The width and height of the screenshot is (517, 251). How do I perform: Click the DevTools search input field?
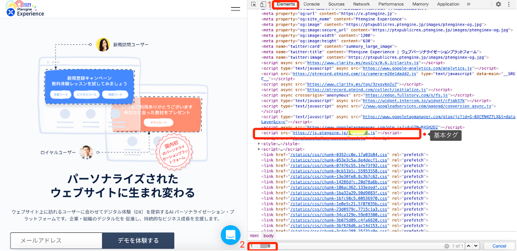tap(345, 246)
